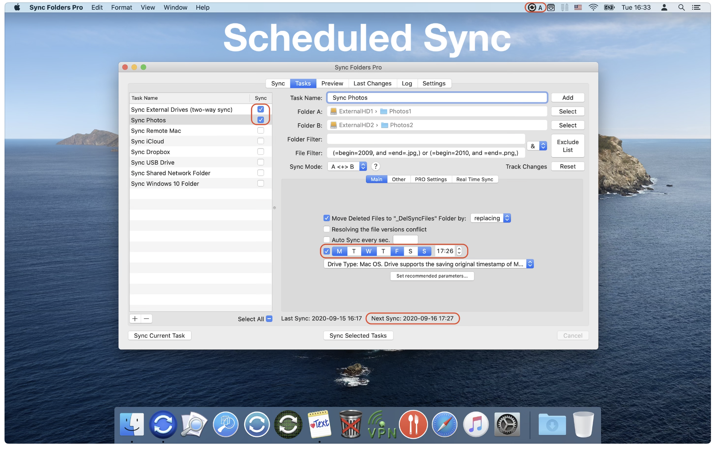This screenshot has width=717, height=449.
Task: Open the Sync Mode A <+> B dropdown
Action: (347, 167)
